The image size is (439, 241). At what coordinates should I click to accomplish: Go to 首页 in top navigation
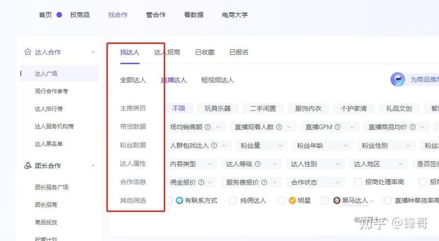coord(45,15)
